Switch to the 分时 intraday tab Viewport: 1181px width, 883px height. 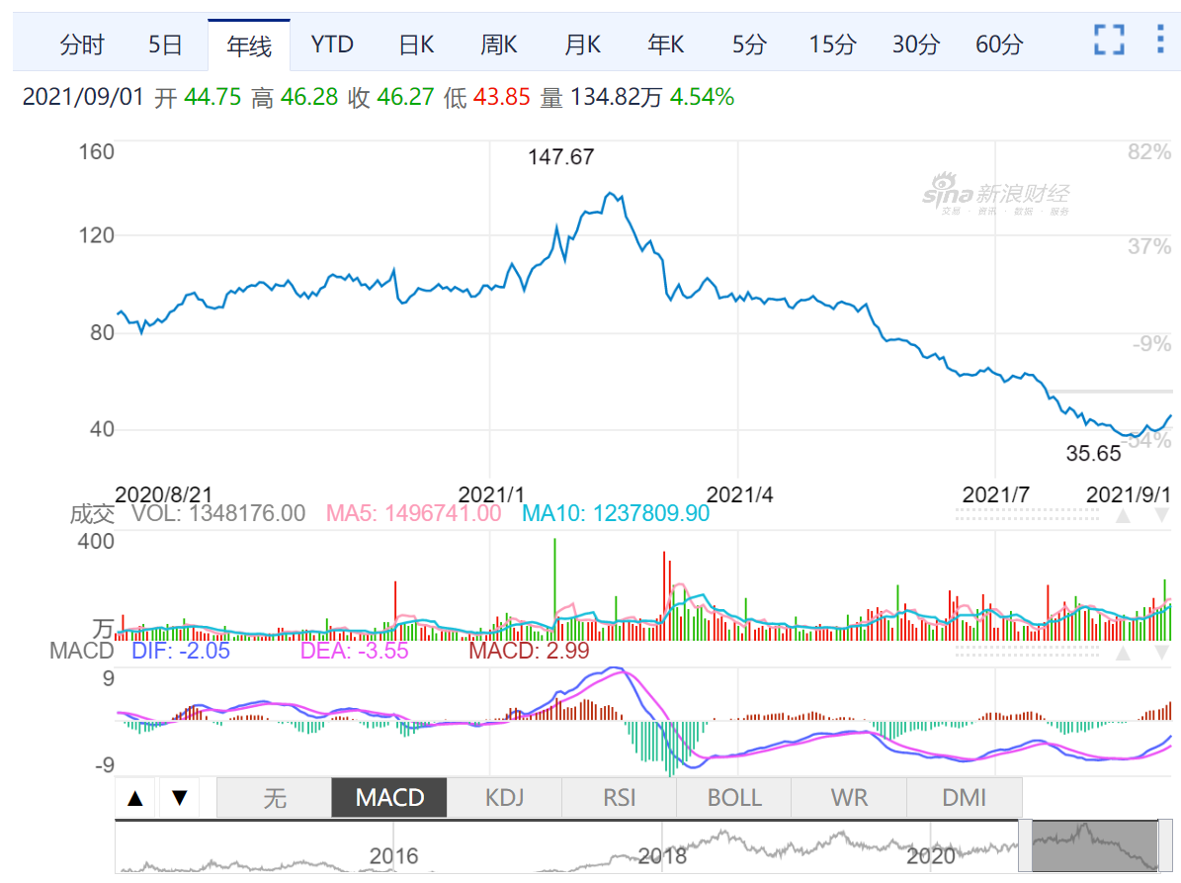(82, 44)
